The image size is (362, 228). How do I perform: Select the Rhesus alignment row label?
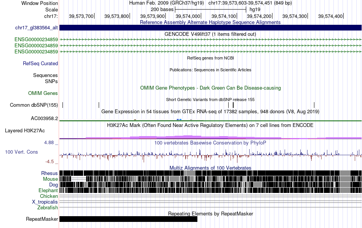(50, 173)
